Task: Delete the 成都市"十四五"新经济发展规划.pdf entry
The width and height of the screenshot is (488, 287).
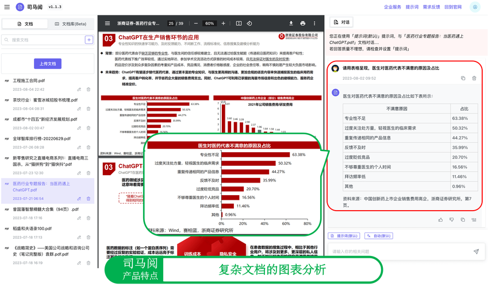Action: click(x=89, y=128)
